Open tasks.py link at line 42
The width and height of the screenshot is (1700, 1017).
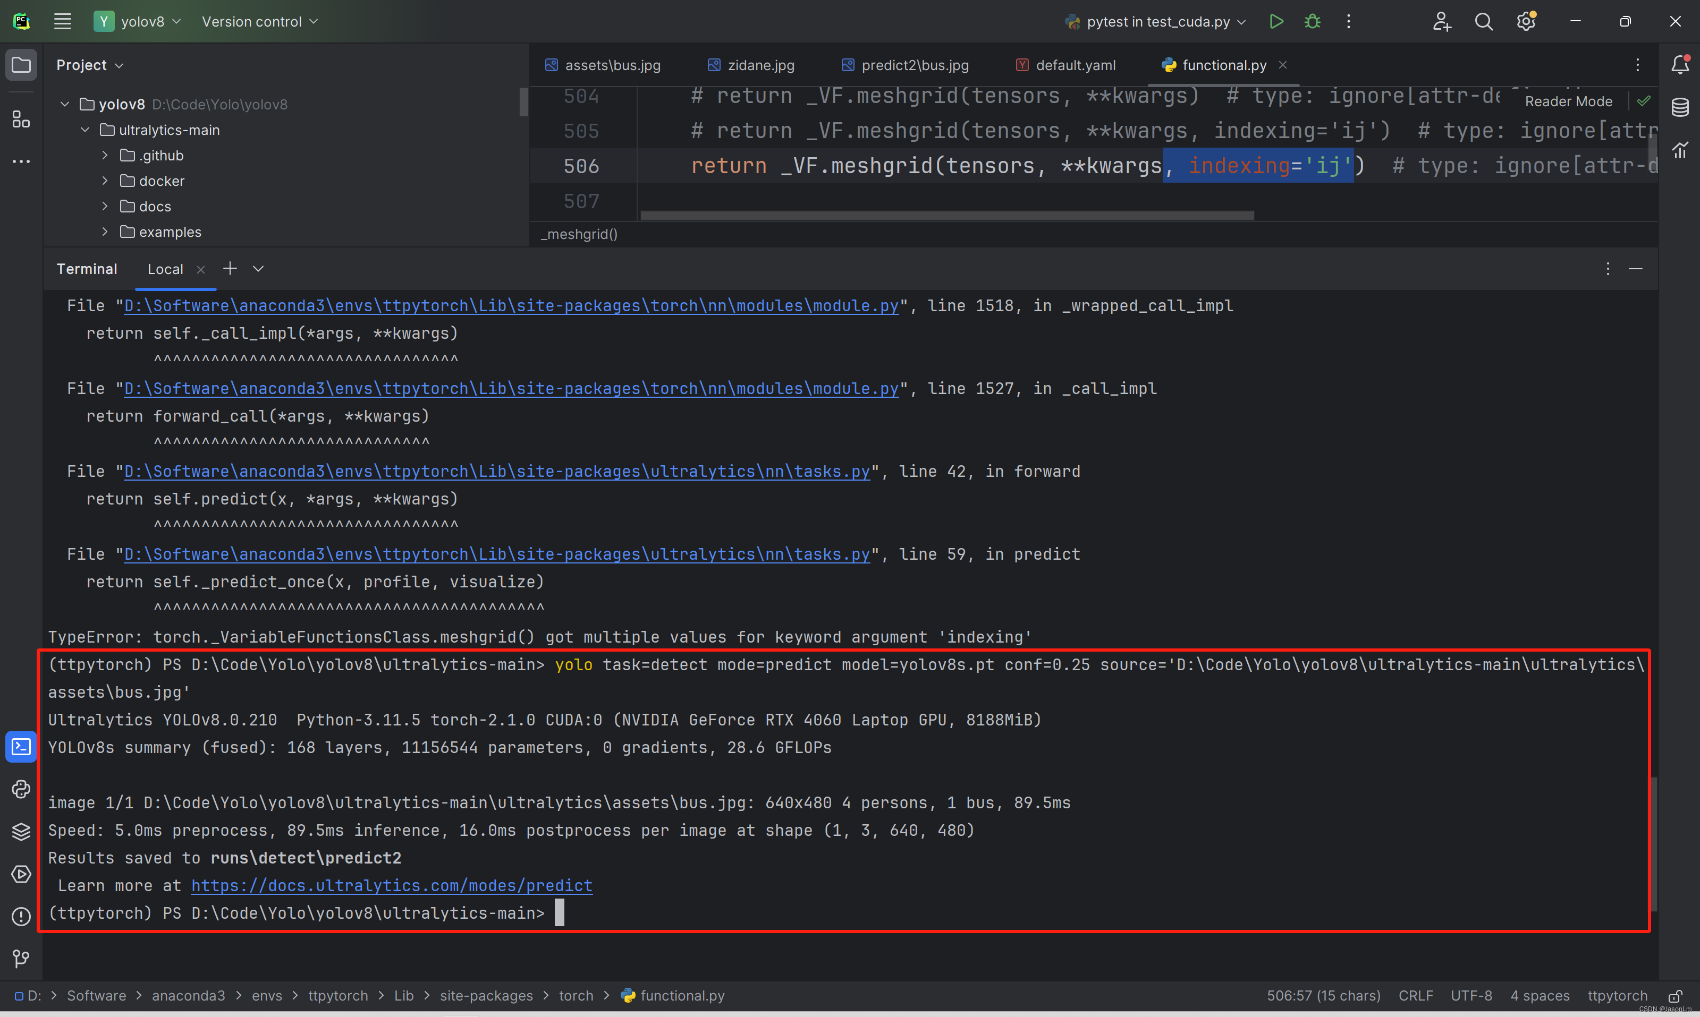click(x=496, y=472)
